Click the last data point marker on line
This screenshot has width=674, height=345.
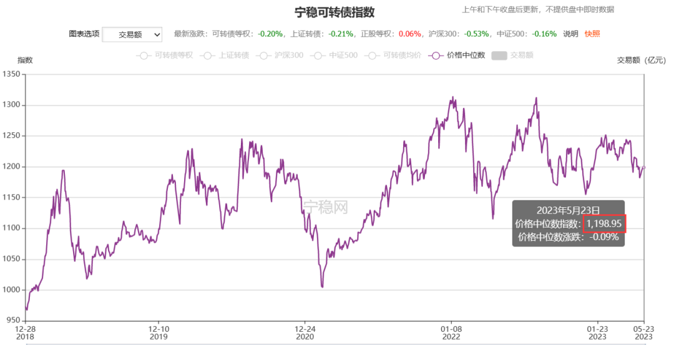click(643, 168)
